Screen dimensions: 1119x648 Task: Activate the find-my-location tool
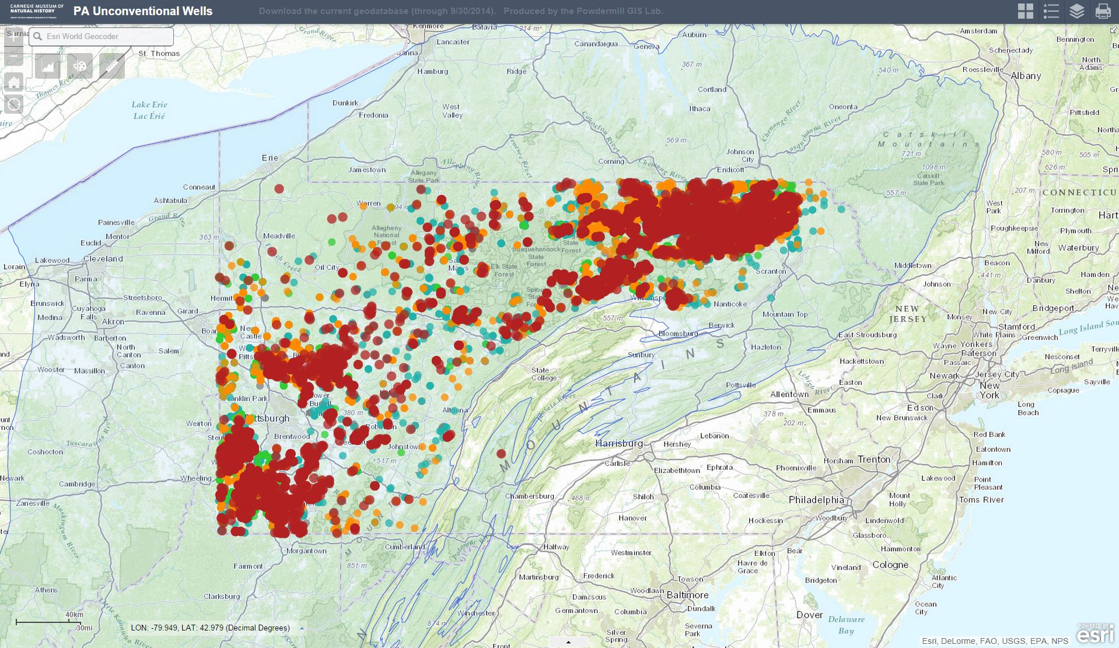(x=13, y=104)
